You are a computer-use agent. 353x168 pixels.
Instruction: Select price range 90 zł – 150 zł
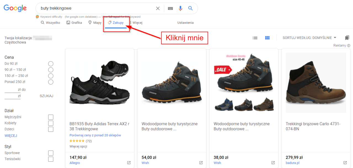[51, 70]
